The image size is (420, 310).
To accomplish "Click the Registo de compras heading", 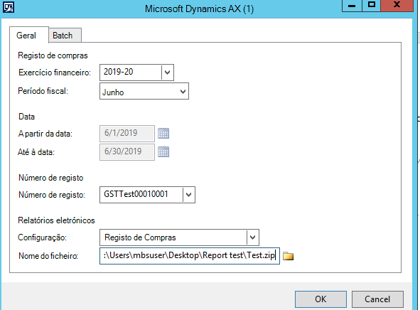I will [53, 55].
